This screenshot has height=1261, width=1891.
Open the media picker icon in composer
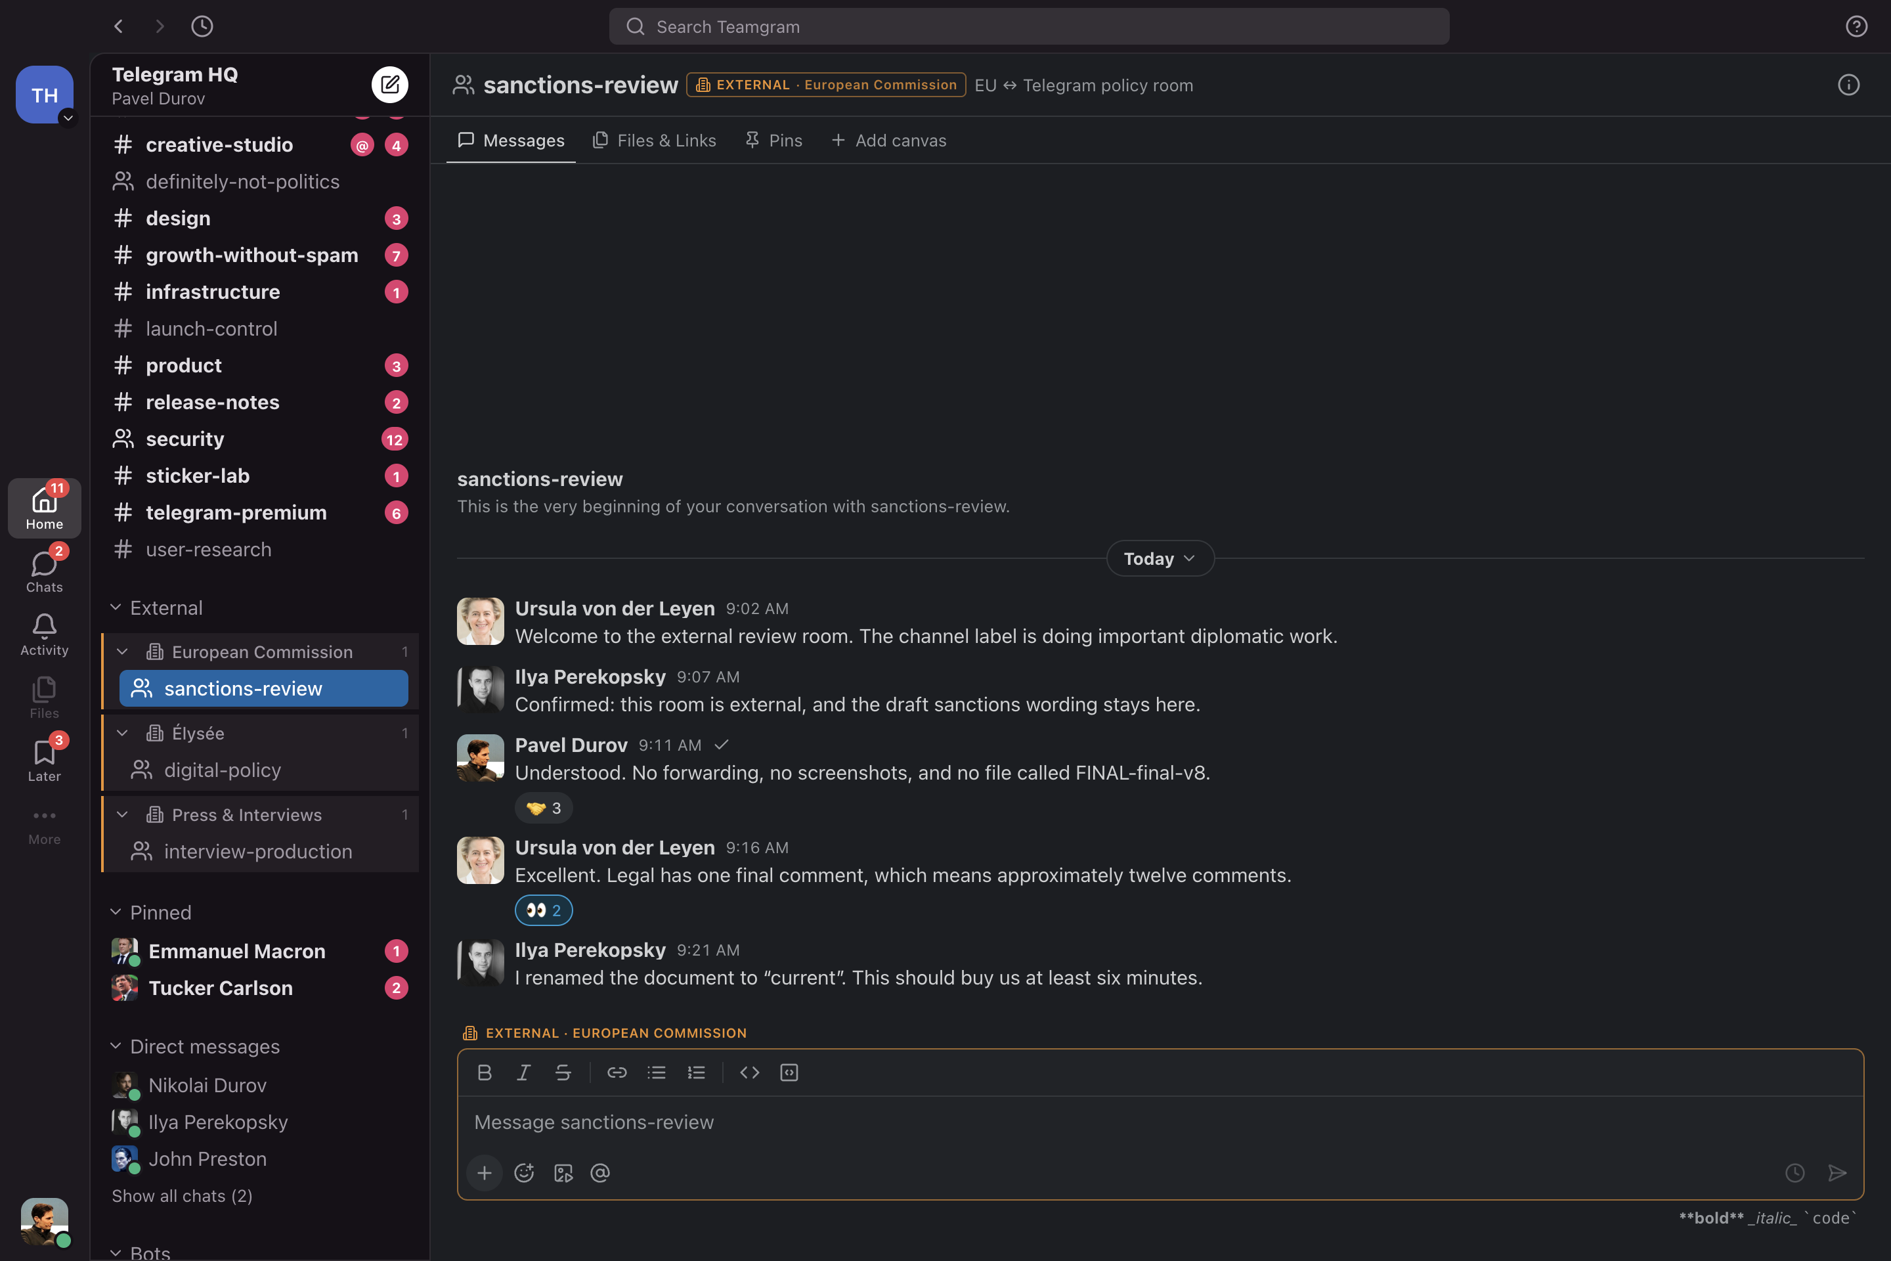tap(563, 1172)
